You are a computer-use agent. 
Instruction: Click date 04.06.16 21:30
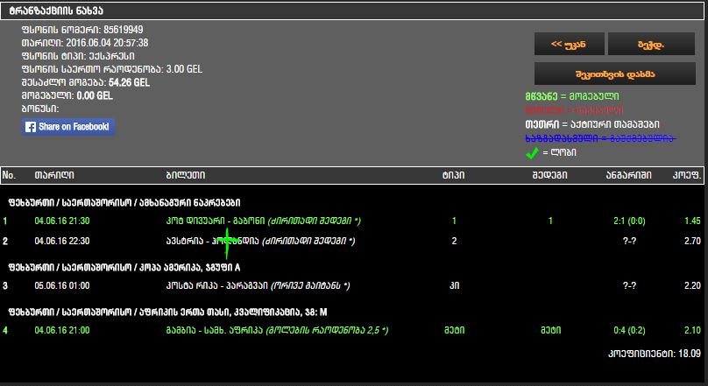click(62, 221)
